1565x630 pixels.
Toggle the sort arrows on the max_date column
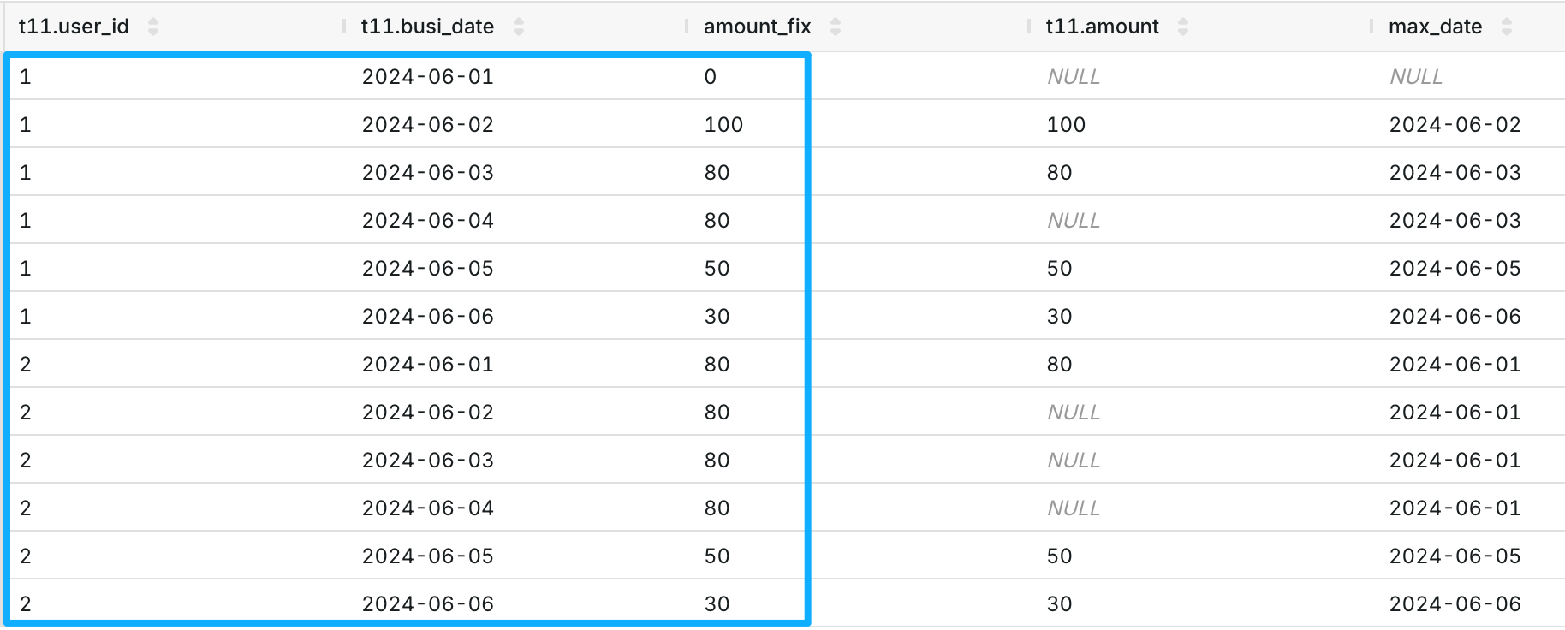click(x=1507, y=27)
